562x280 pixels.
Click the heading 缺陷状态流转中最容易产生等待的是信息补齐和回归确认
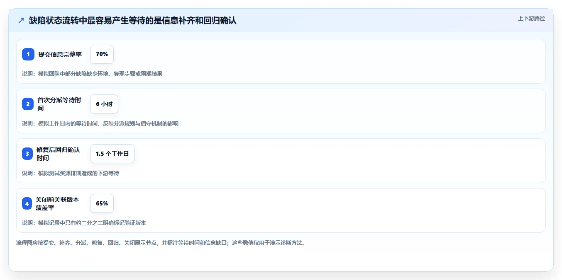click(x=133, y=21)
